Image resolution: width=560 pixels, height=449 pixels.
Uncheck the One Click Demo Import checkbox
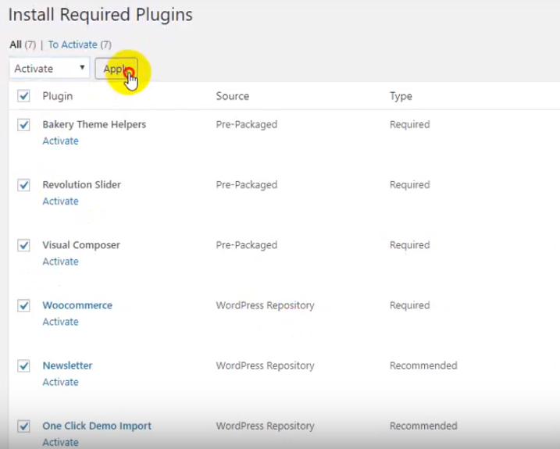[23, 426]
